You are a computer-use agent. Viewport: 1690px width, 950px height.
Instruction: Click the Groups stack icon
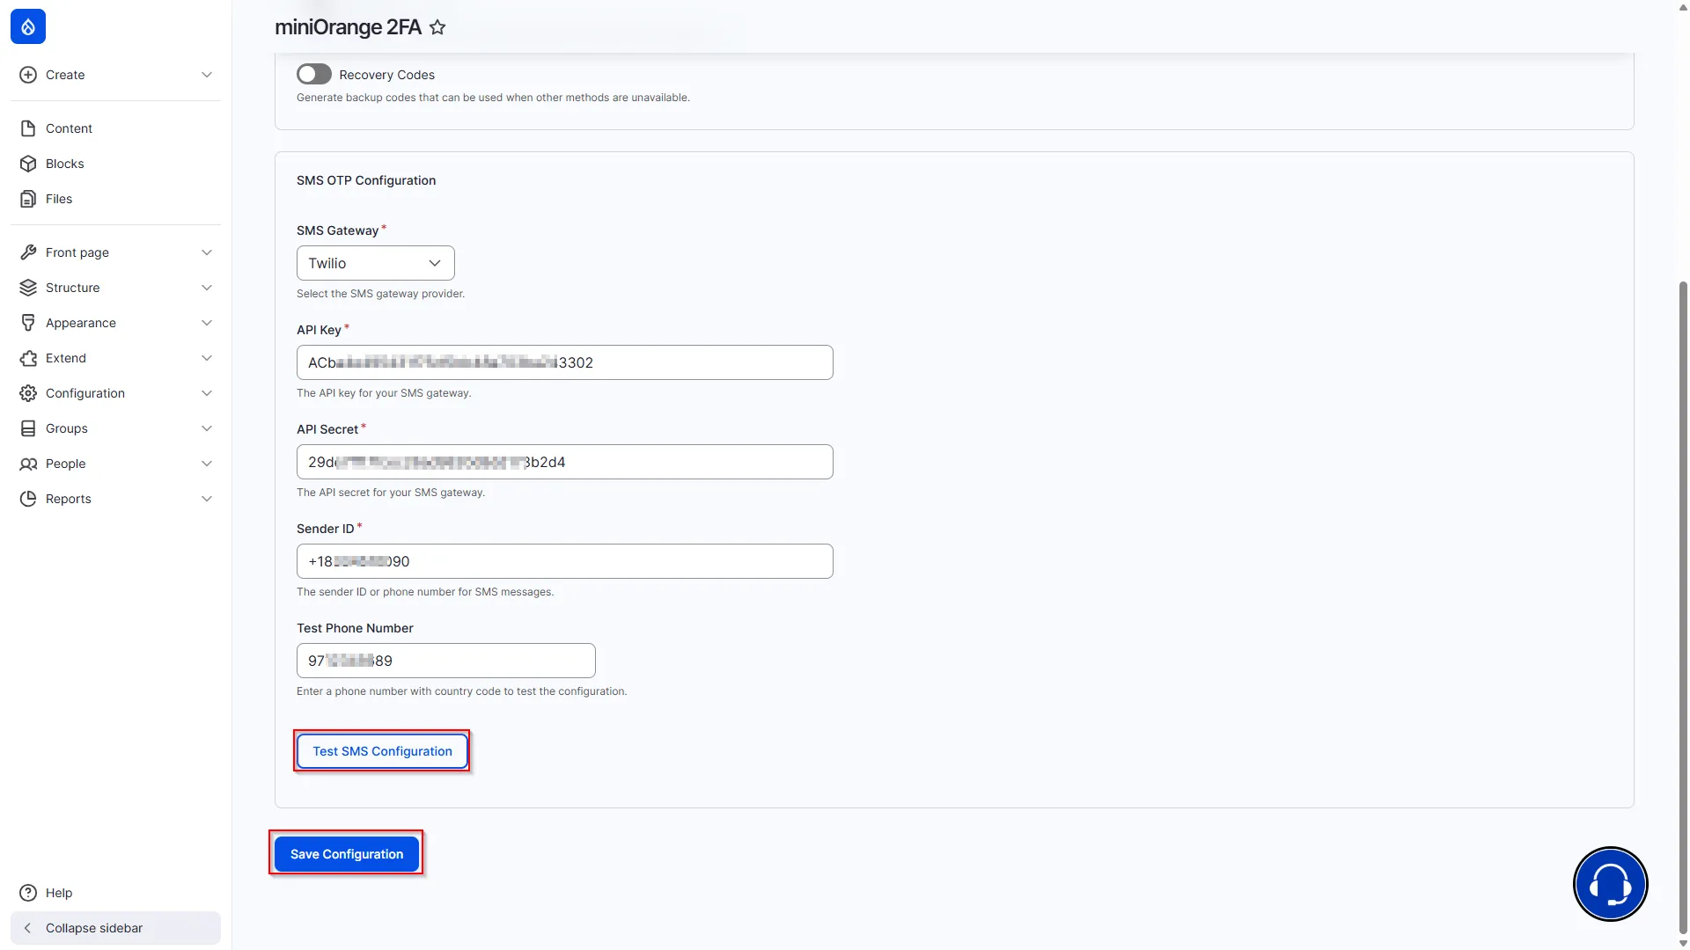click(28, 428)
